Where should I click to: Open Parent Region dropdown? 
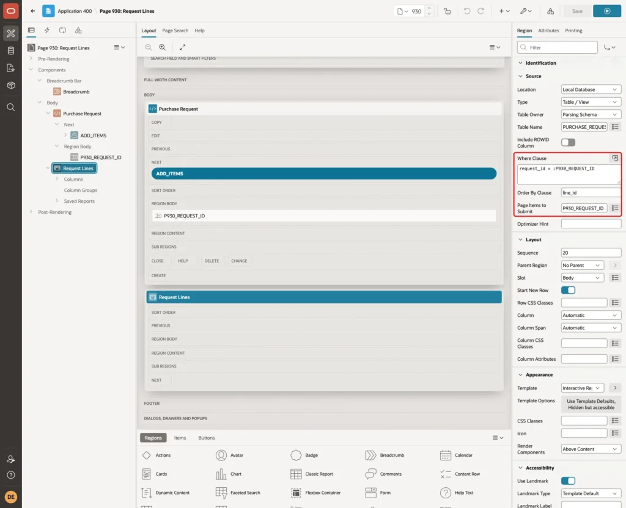pos(582,265)
